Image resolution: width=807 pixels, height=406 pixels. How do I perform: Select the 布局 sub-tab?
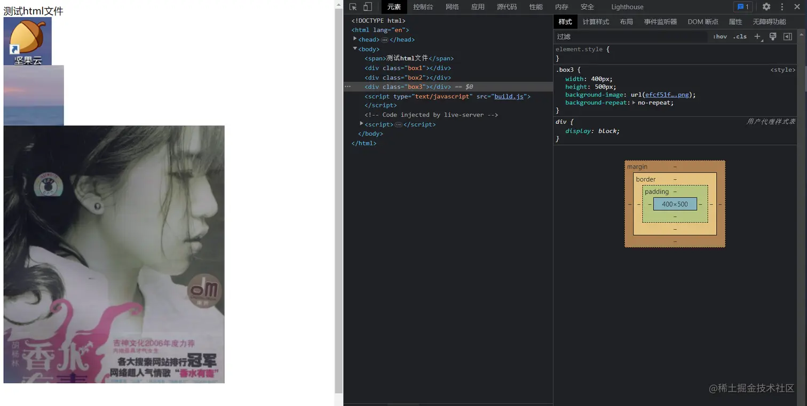coord(627,22)
